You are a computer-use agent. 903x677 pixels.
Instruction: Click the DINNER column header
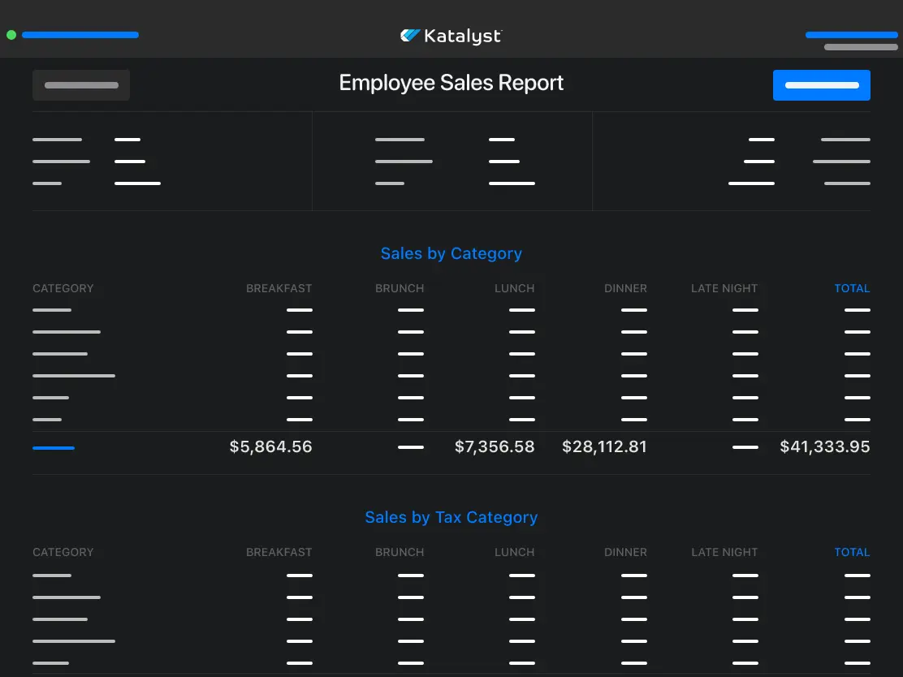coord(625,288)
